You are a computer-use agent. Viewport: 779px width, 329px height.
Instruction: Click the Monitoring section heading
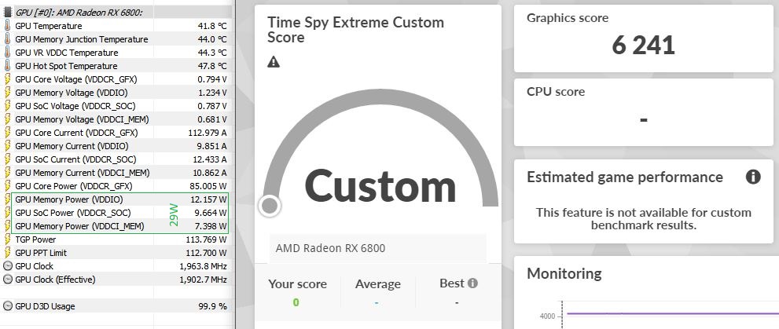tap(564, 273)
